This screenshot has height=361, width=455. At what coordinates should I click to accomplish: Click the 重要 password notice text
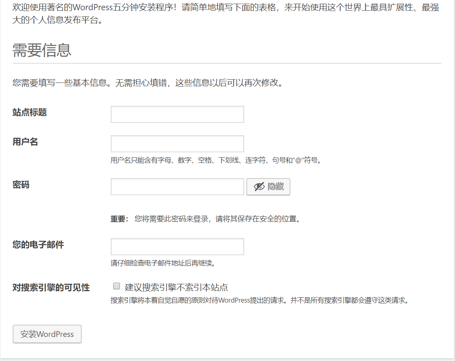205,219
